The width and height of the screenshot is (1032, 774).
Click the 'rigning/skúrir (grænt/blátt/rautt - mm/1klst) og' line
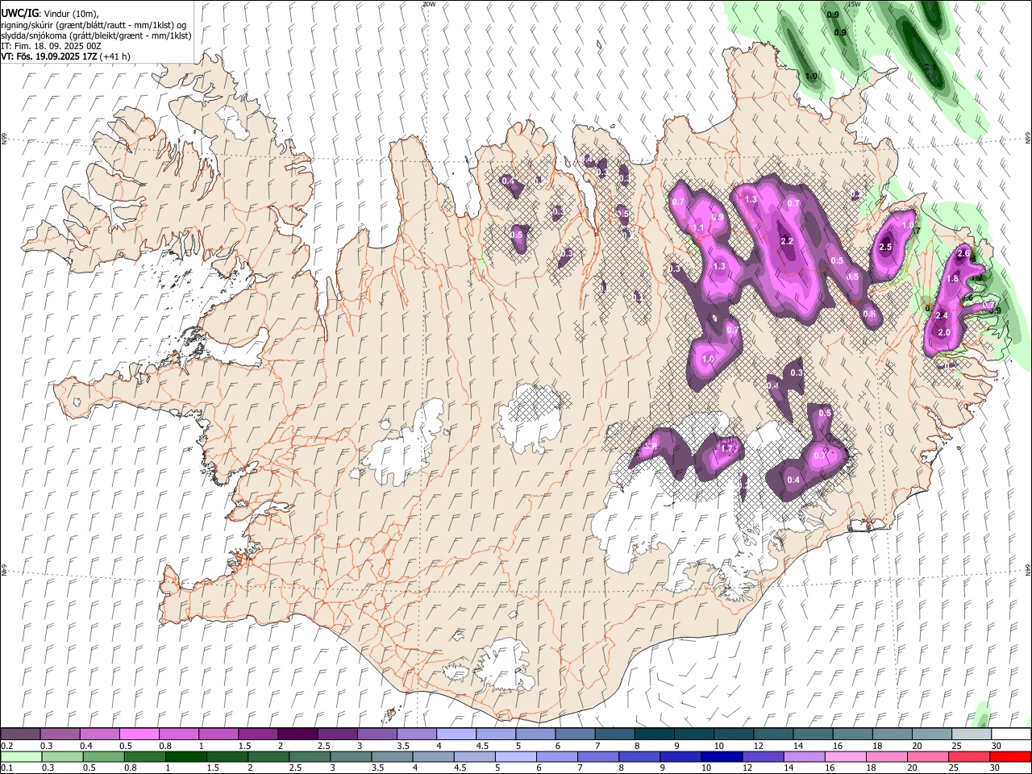coord(94,25)
